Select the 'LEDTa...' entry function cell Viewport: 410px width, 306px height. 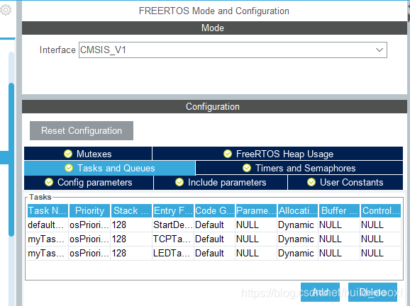[173, 253]
